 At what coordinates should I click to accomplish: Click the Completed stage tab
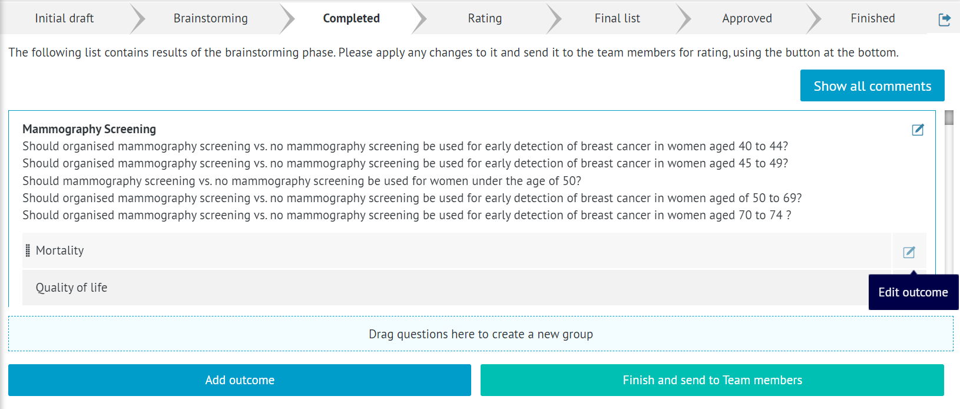[x=350, y=18]
